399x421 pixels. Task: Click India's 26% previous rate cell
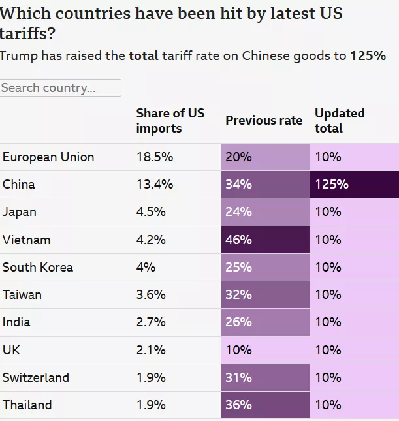[x=266, y=322]
